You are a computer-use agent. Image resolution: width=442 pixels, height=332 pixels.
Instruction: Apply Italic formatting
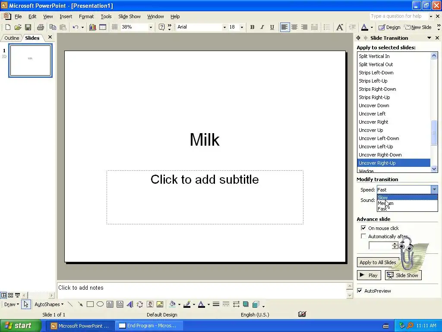(x=262, y=27)
